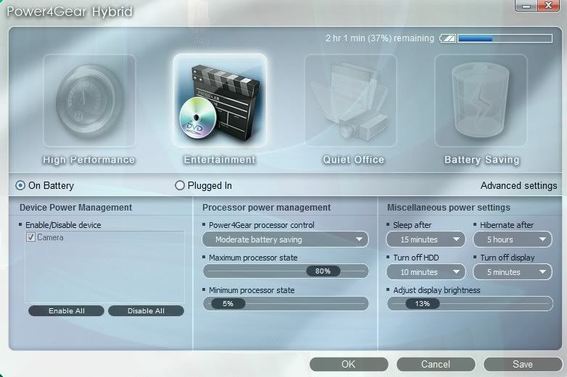
Task: Click the High Performance mode label
Action: click(89, 160)
